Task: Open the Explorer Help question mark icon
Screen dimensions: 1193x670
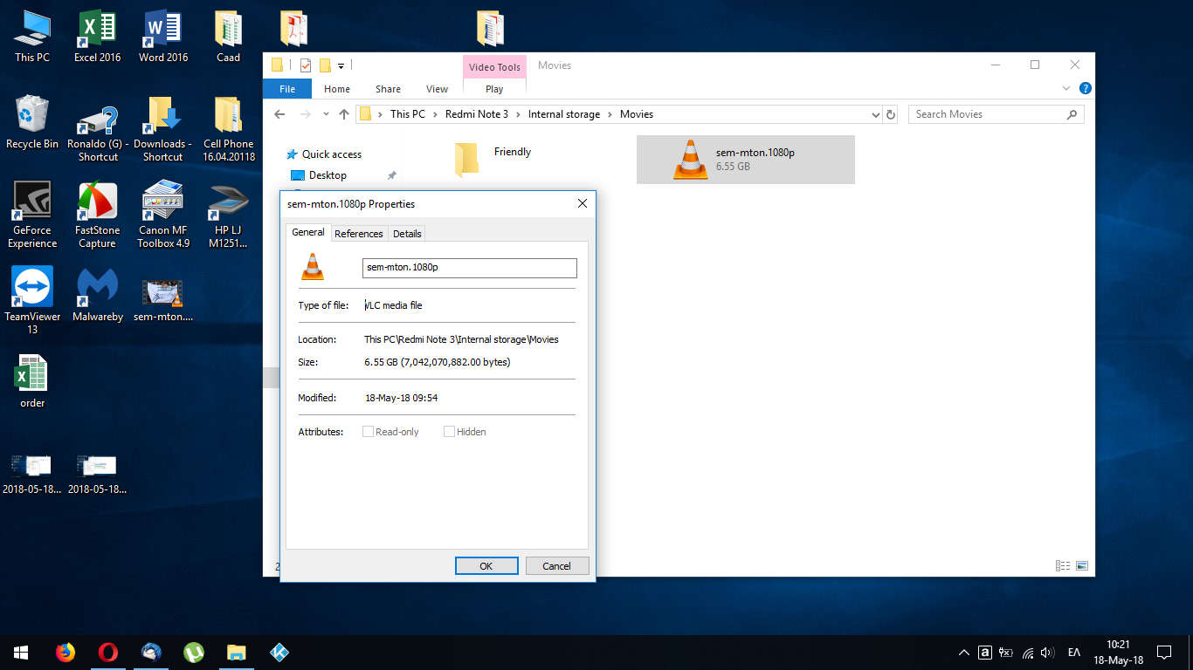Action: tap(1085, 88)
